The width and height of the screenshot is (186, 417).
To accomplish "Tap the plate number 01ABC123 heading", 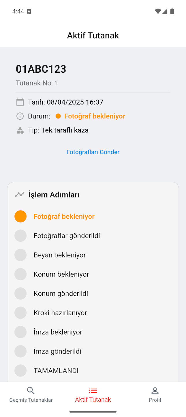I will (41, 69).
